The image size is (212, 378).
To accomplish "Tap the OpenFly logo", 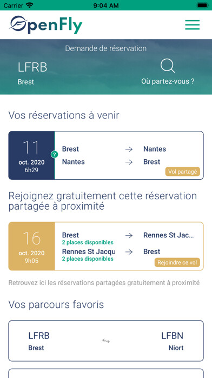I will [46, 24].
